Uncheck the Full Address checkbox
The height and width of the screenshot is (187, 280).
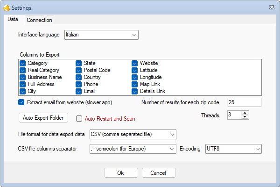(23, 84)
